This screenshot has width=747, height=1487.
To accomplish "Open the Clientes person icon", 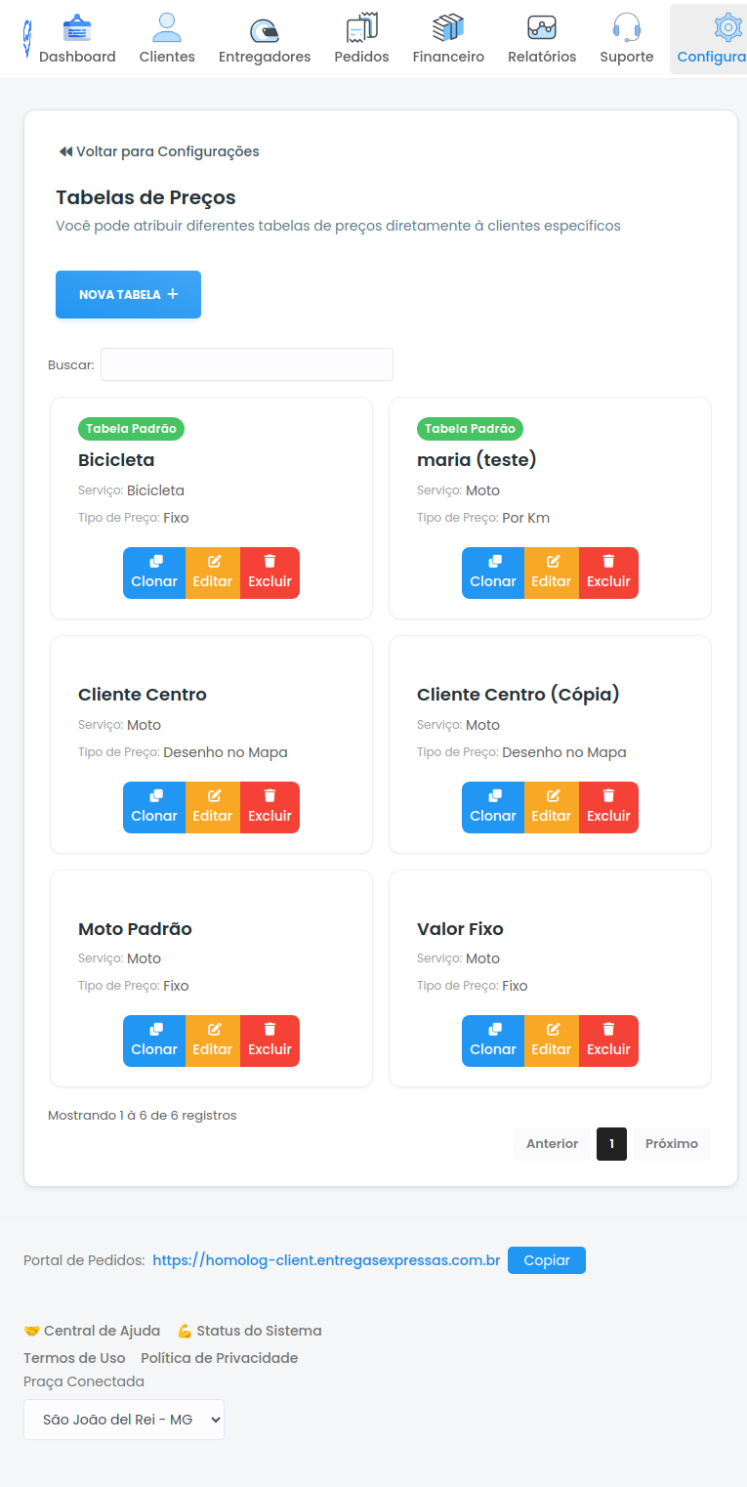I will [167, 28].
